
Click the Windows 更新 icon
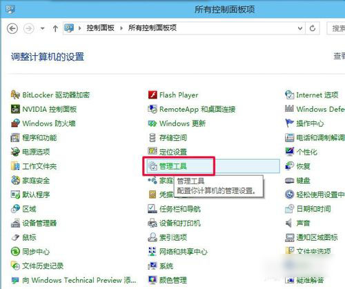point(152,123)
